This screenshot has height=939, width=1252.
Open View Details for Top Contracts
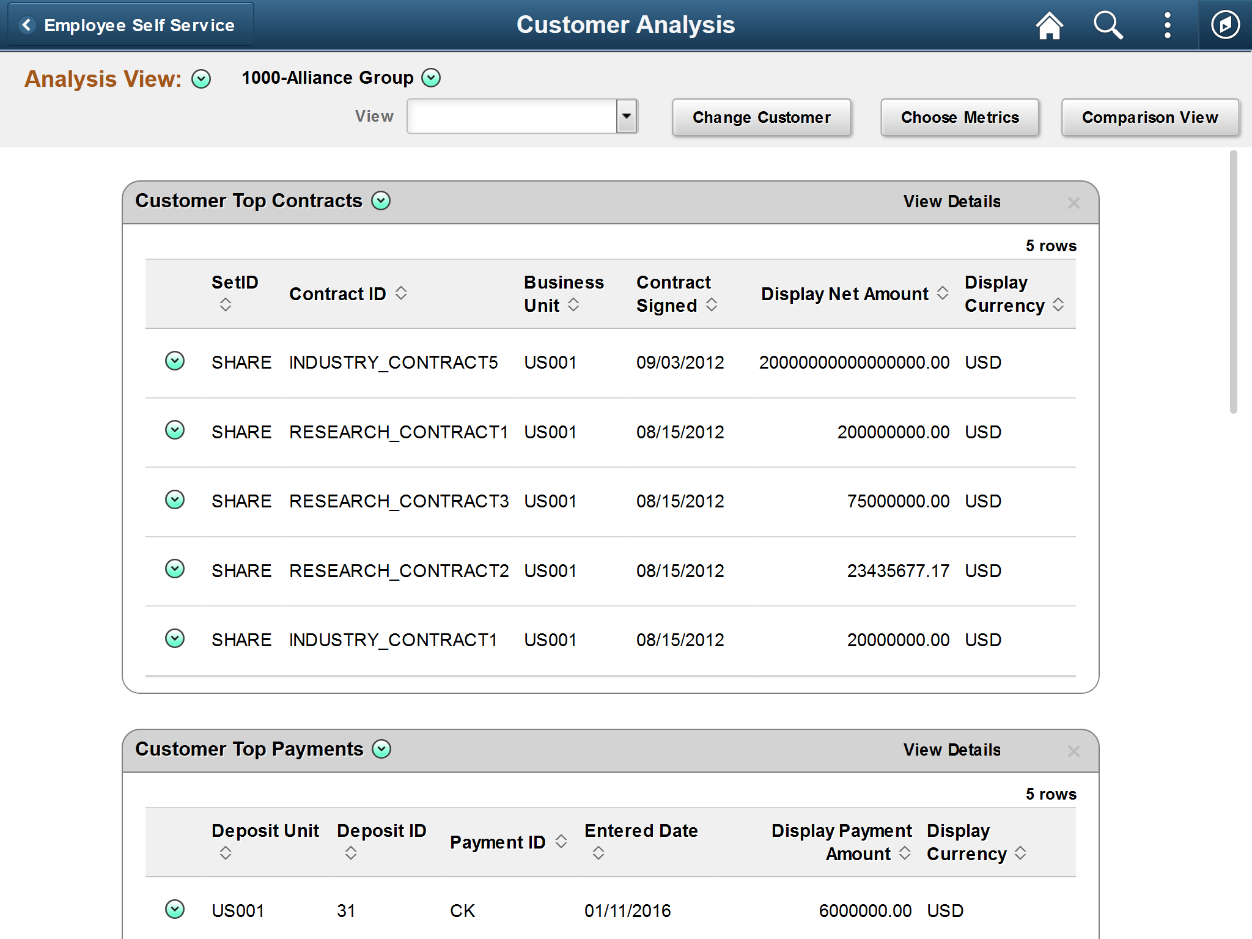[952, 202]
